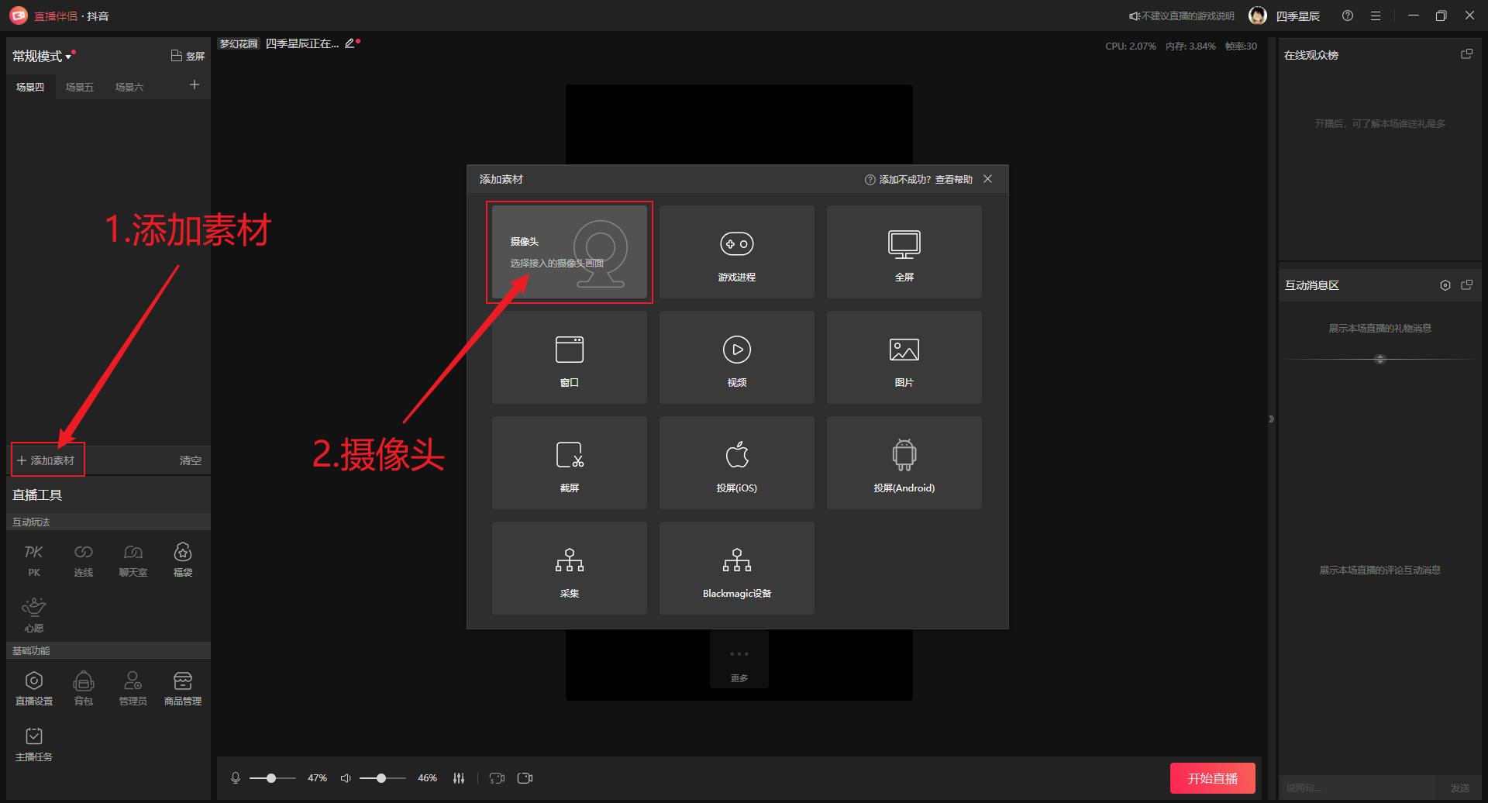Open the 连线 link-up tool
The width and height of the screenshot is (1488, 803).
[84, 560]
